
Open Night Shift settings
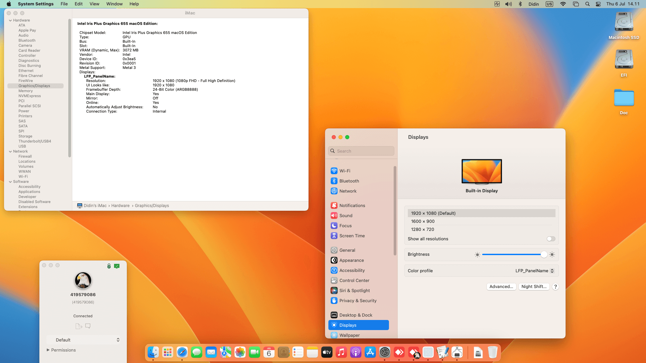pos(534,286)
